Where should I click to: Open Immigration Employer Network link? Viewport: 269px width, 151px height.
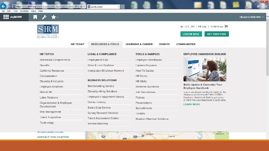(106, 70)
